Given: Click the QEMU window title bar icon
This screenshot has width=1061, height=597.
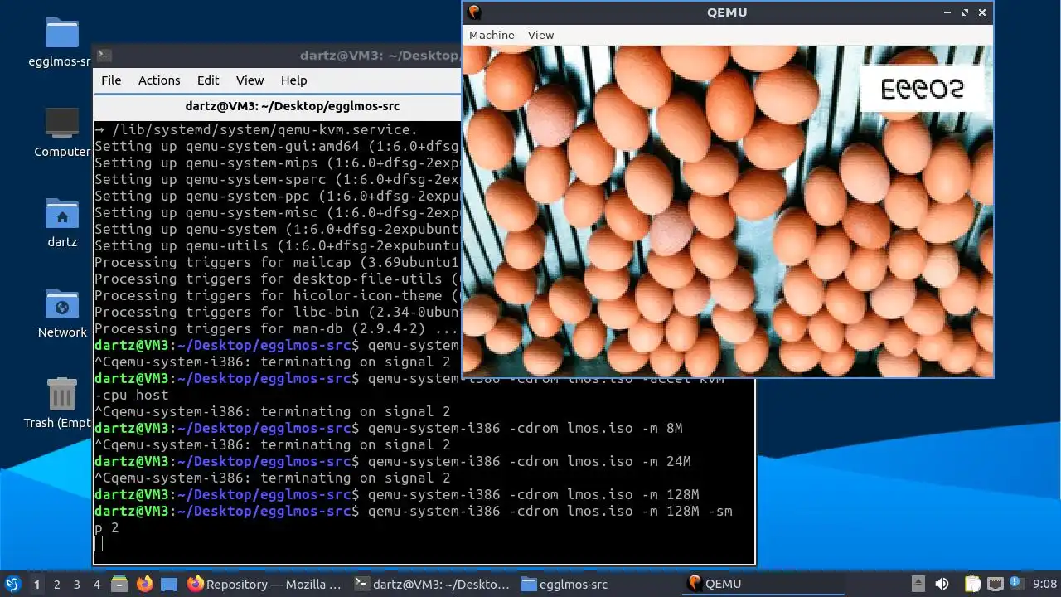Looking at the screenshot, I should [474, 12].
